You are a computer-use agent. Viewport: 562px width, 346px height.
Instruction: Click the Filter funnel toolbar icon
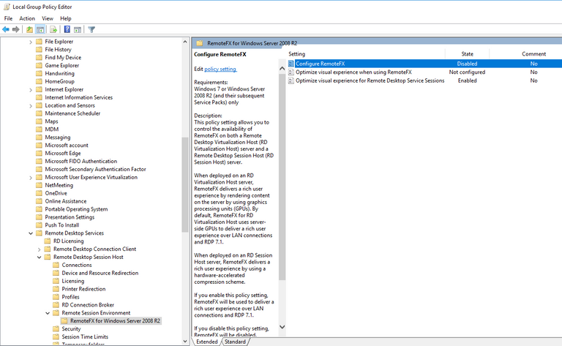pos(91,30)
